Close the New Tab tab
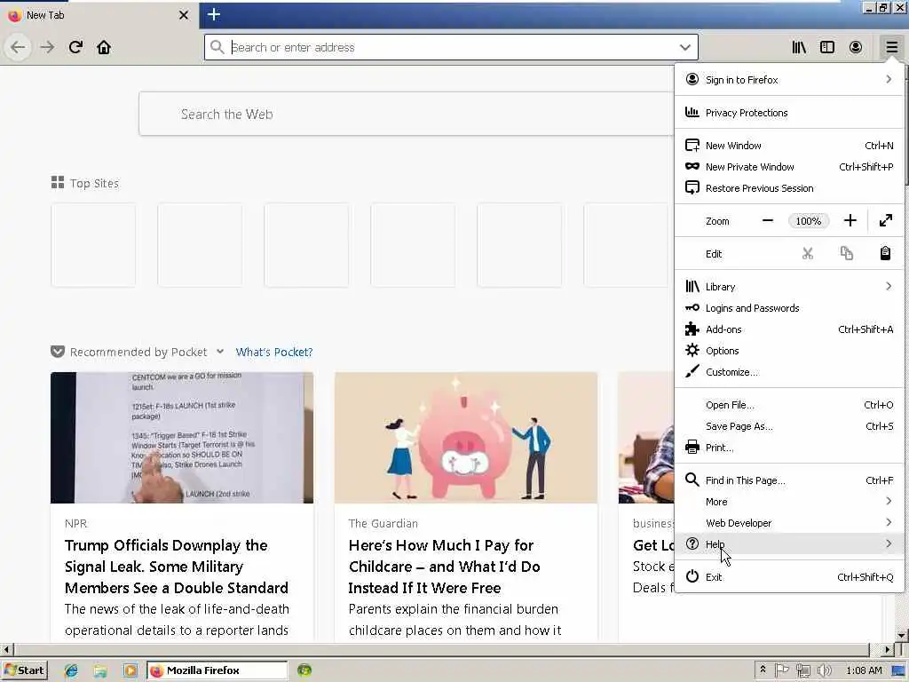The width and height of the screenshot is (909, 682). (184, 15)
